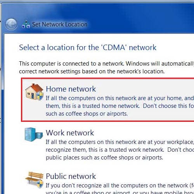Click the 'Select a location for the CDMA network' heading

88,47
